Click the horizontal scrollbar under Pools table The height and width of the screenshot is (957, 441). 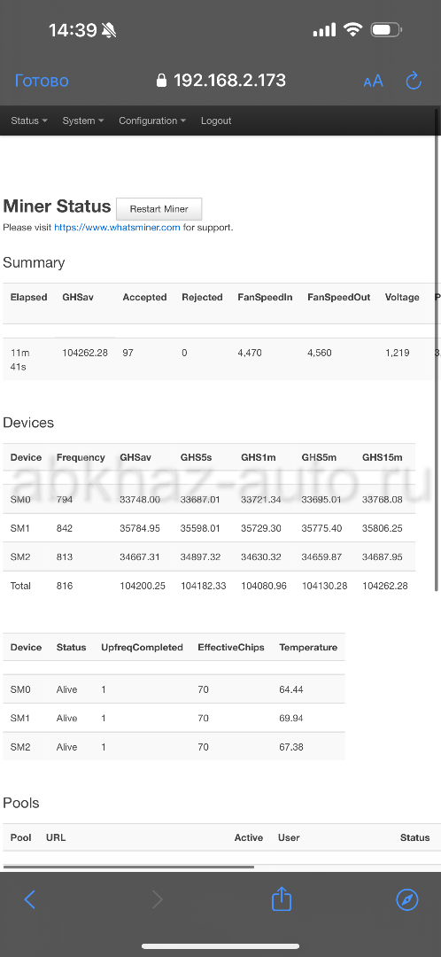point(128,867)
